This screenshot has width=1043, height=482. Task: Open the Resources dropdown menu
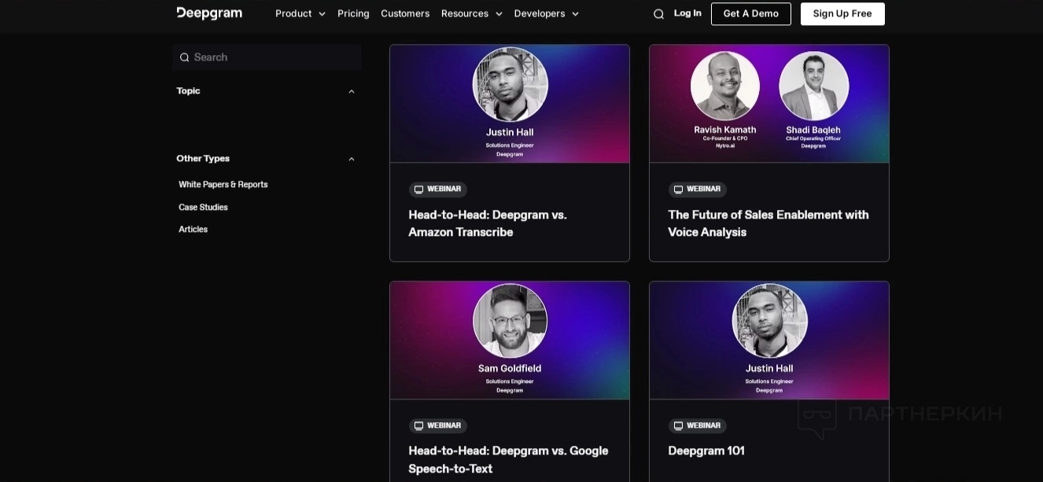click(x=471, y=13)
